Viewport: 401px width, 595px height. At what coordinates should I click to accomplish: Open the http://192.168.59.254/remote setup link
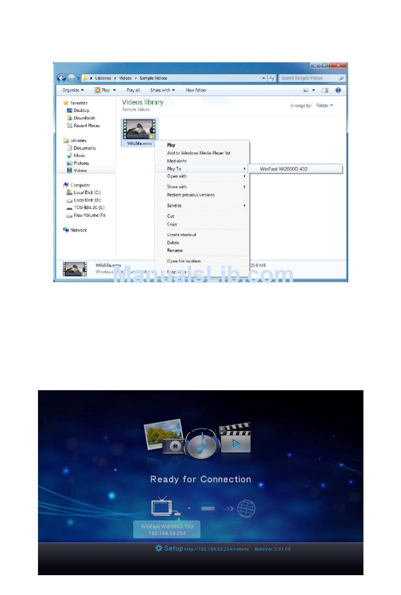pos(217,549)
